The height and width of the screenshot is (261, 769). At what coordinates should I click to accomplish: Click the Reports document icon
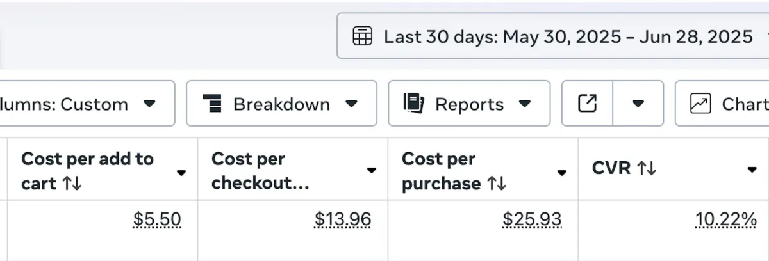(x=413, y=104)
